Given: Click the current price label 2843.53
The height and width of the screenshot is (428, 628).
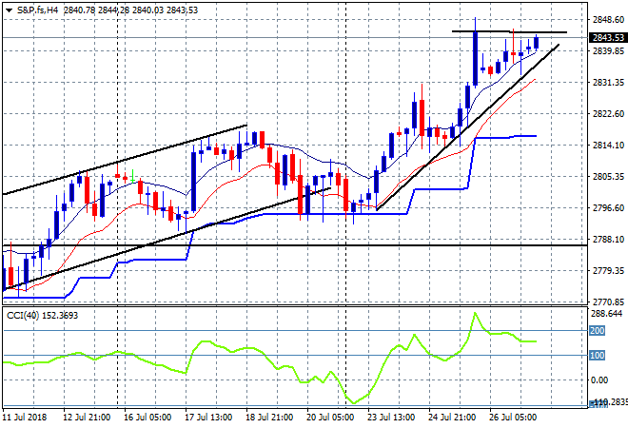Looking at the screenshot, I should click(x=608, y=38).
